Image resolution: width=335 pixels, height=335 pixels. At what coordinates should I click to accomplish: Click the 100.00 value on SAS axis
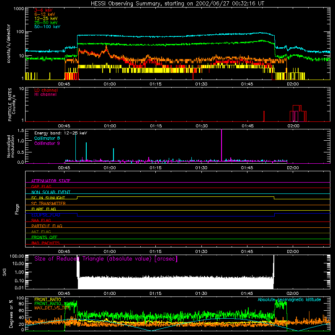pos(17,256)
